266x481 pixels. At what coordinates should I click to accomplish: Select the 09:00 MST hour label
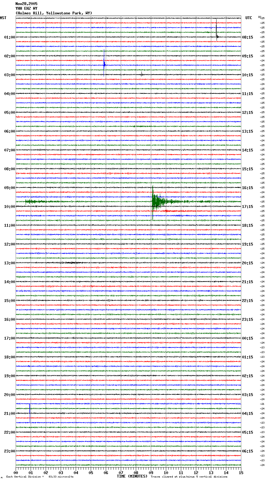click(9, 188)
